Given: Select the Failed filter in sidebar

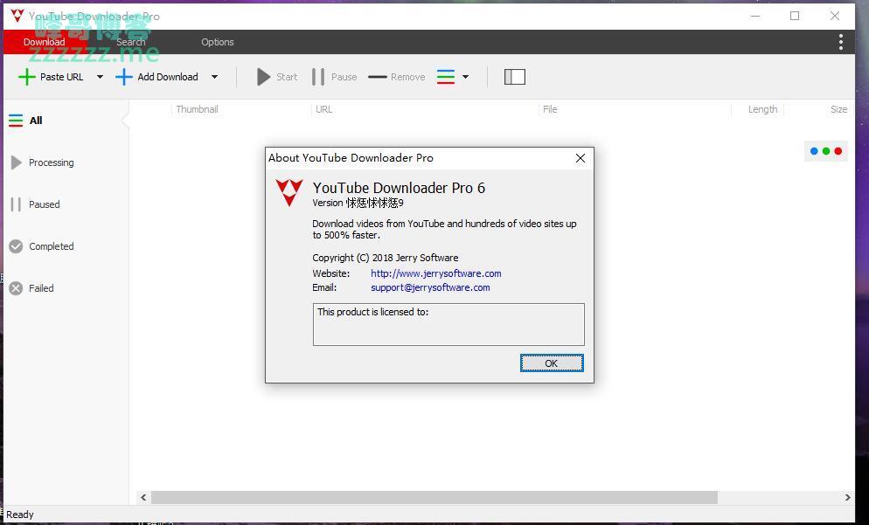Looking at the screenshot, I should (x=40, y=288).
